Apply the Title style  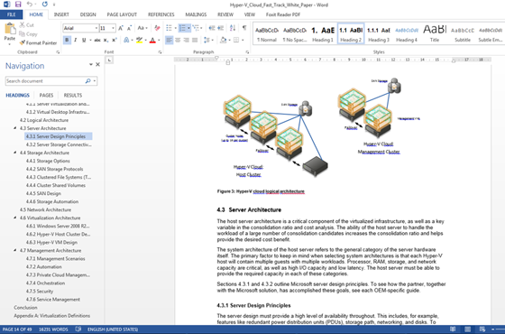[435, 33]
